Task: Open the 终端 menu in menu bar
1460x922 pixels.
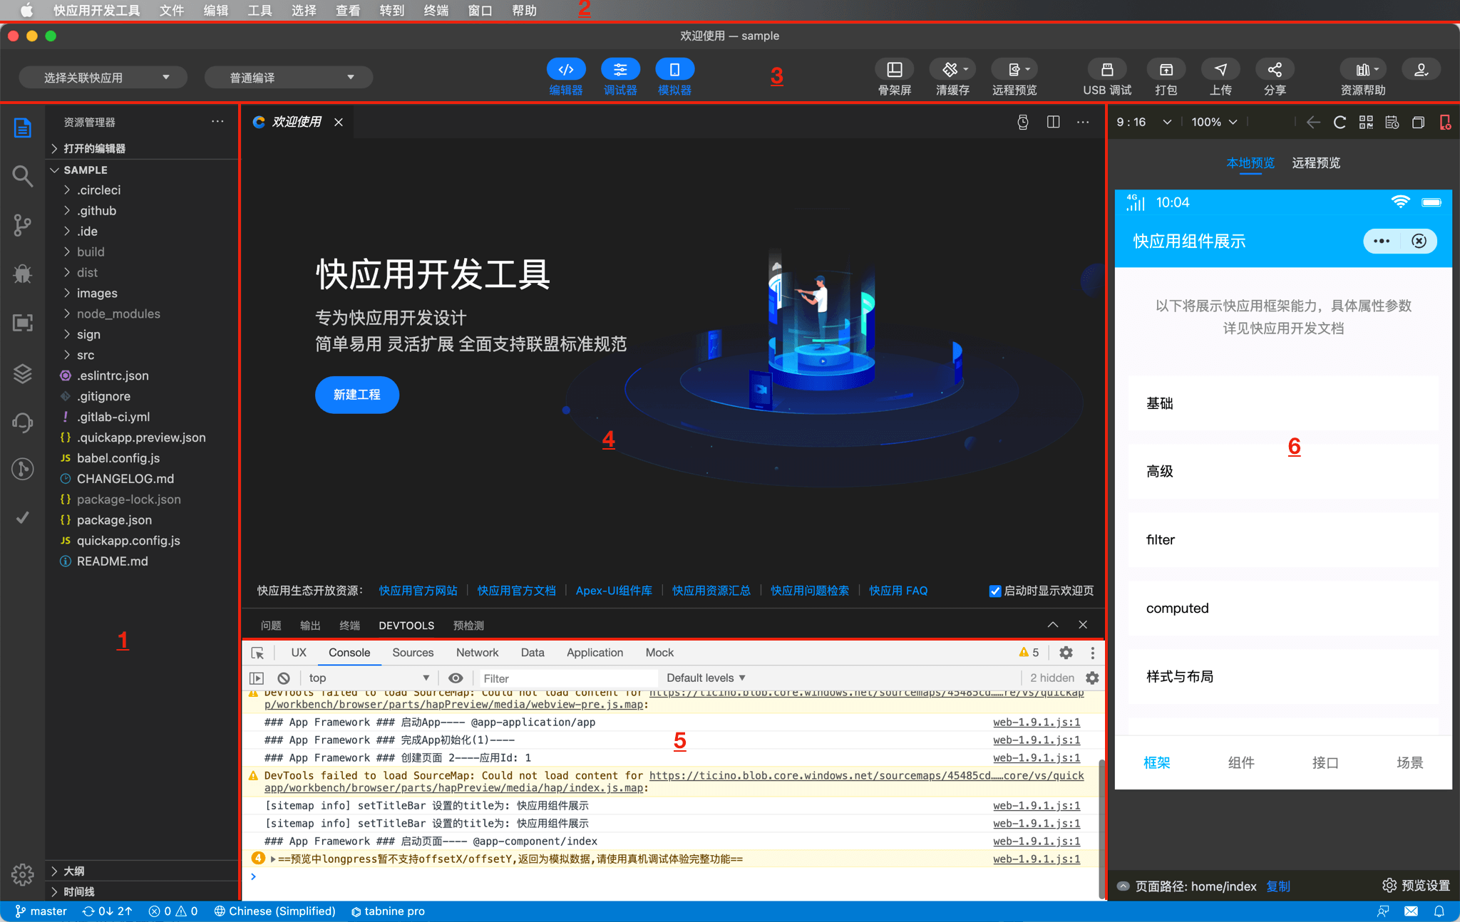Action: click(436, 10)
